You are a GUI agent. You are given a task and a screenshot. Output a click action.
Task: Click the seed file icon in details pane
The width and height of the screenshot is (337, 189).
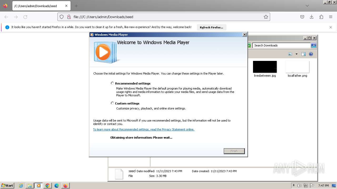(119, 174)
